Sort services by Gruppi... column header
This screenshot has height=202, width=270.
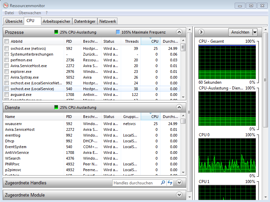(x=131, y=117)
